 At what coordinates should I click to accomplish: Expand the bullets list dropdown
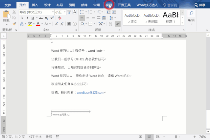[86, 12]
